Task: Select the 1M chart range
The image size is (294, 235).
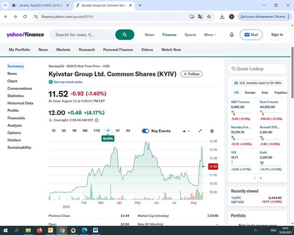Action: [74, 131]
